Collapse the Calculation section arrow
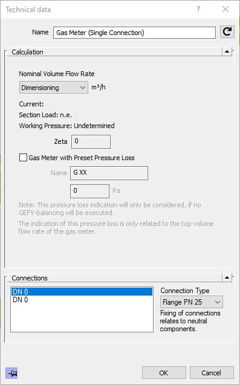 click(x=227, y=51)
